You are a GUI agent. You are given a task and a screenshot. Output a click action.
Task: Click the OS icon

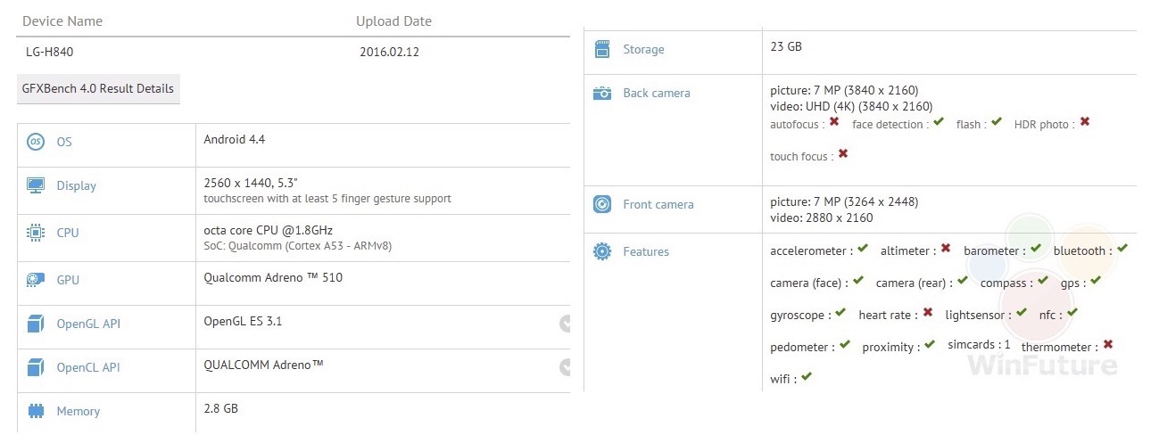36,142
